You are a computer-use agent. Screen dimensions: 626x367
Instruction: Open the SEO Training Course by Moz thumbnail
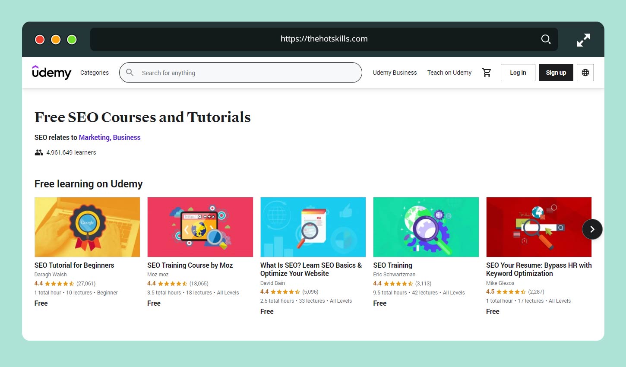[200, 227]
